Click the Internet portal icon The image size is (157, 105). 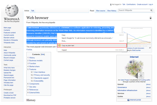128,100
